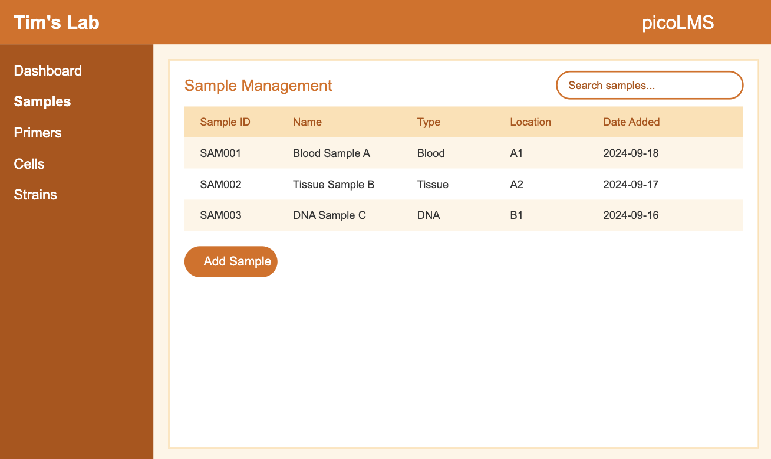Select the DNA Sample C name cell
771x459 pixels.
[330, 215]
